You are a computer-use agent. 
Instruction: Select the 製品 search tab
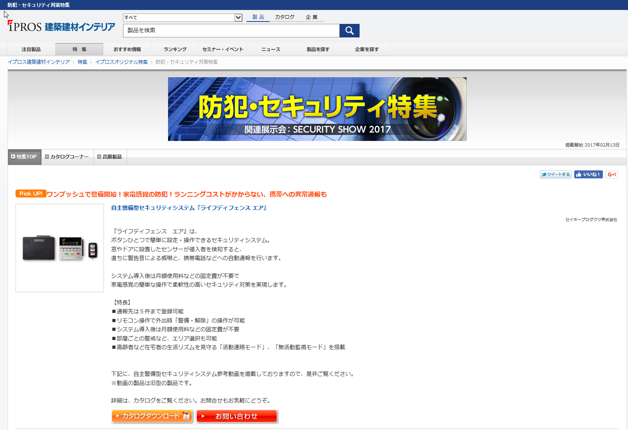[258, 17]
